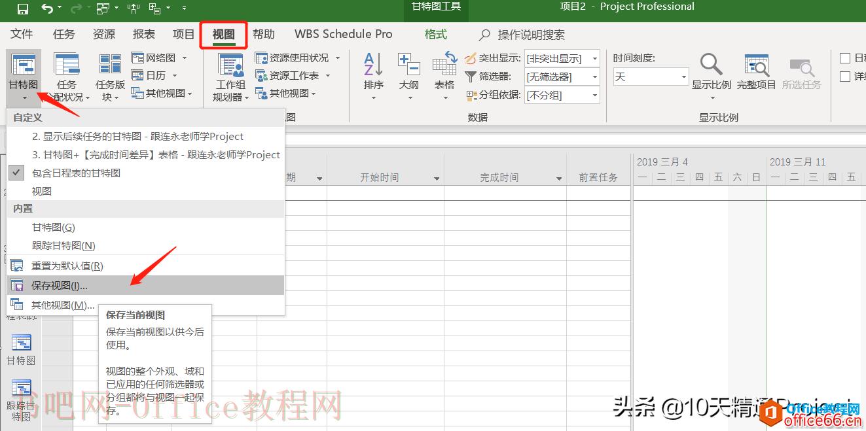
Task: Open the WBS Schedule Pro tab
Action: [x=344, y=34]
